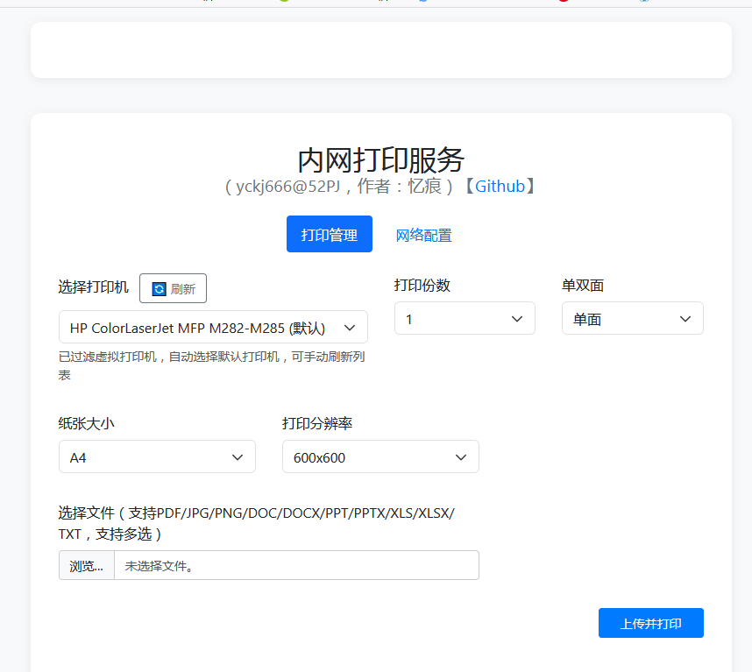The image size is (752, 672).
Task: Click the chevron arrow in the 纸张大小 box
Action: pyautogui.click(x=238, y=457)
